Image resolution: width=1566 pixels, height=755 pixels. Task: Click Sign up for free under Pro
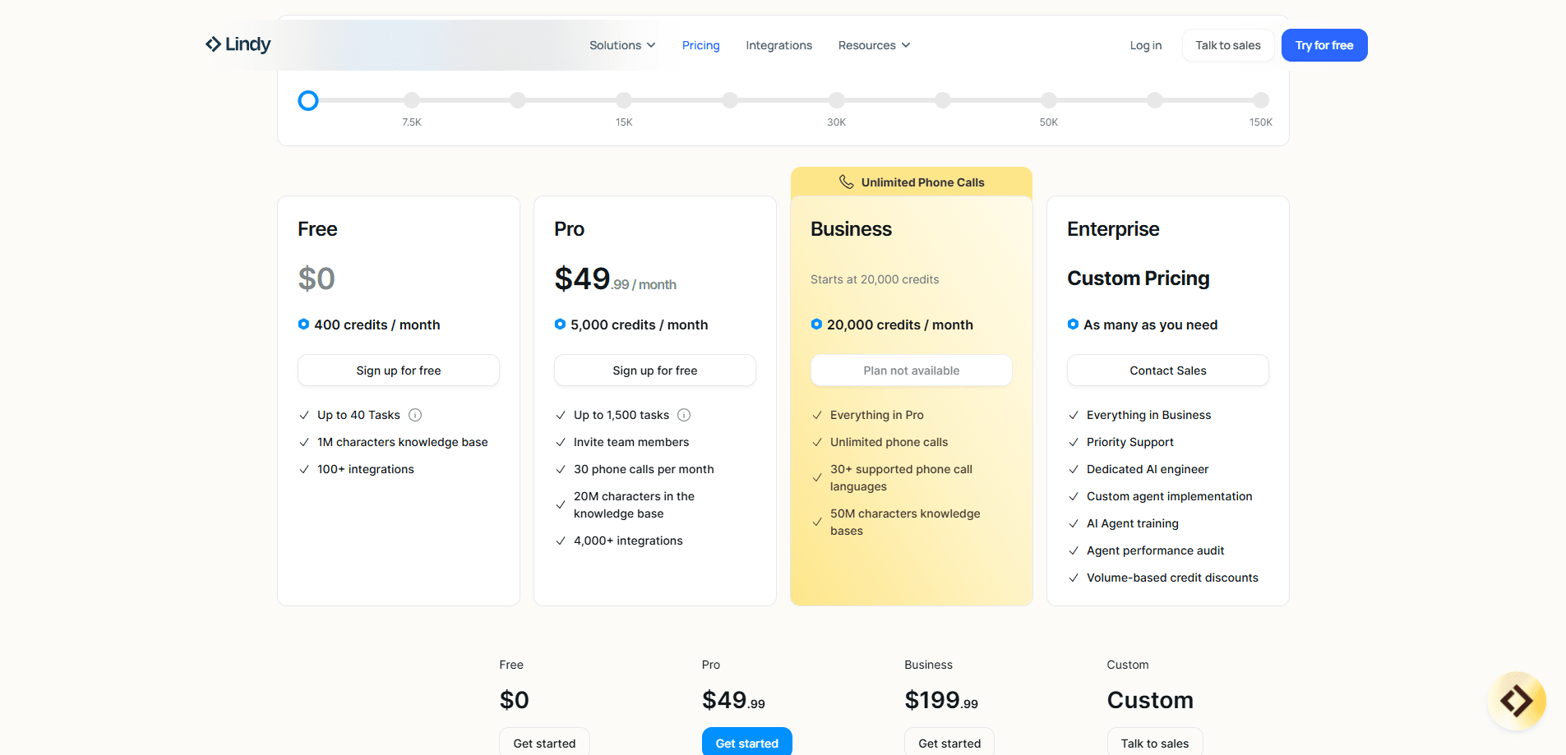point(654,371)
